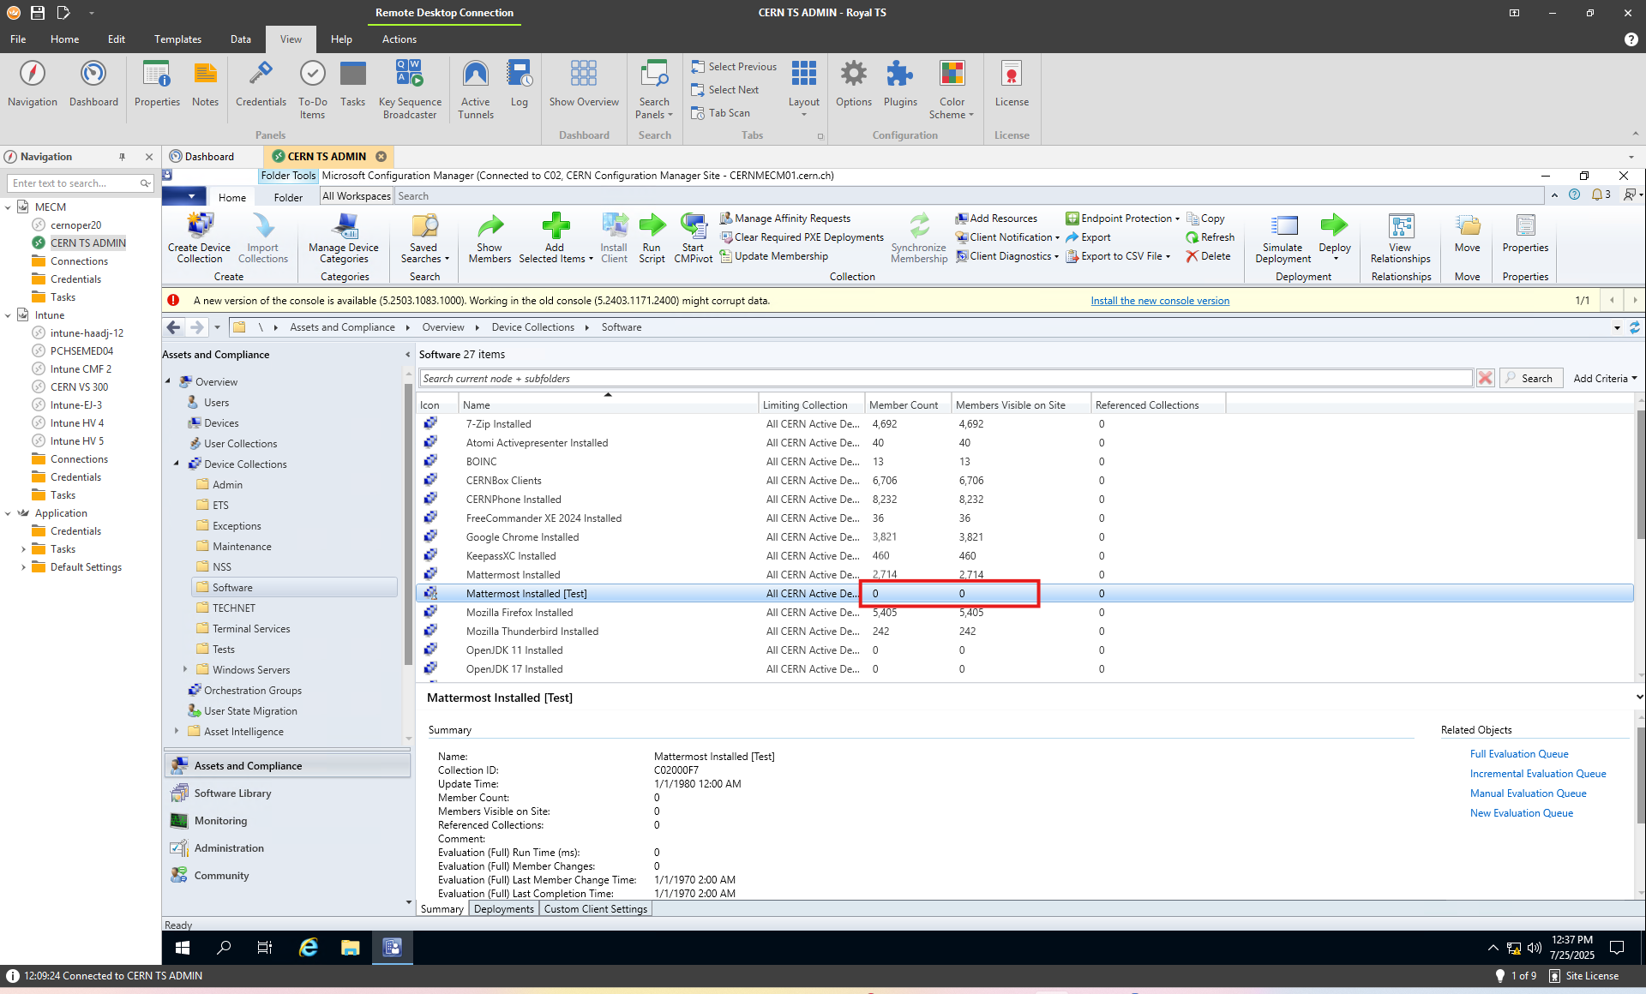This screenshot has height=994, width=1646.
Task: Click the Create Device Collection icon
Action: pos(199,227)
